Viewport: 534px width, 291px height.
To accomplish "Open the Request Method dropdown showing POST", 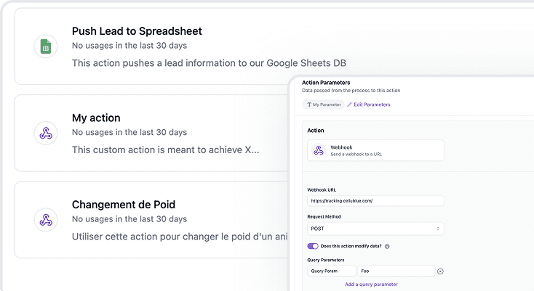I will point(375,229).
